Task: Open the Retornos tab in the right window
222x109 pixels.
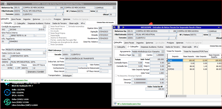Action: pyautogui.click(x=149, y=43)
